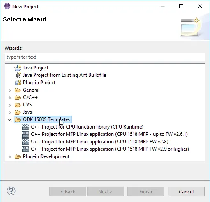The height and width of the screenshot is (202, 210).
Task: Click the Plug-in Project icon
Action: click(18, 83)
